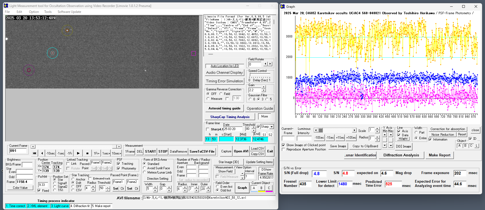This screenshot has width=485, height=210.
Task: Increase the Gain value with up arrow
Action: click(x=263, y=87)
